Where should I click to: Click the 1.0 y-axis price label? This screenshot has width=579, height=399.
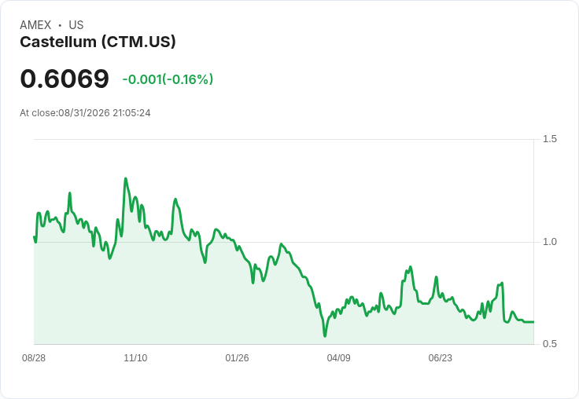pos(549,242)
